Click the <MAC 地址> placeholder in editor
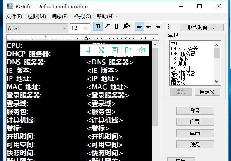231x161 pixels. 107,87
